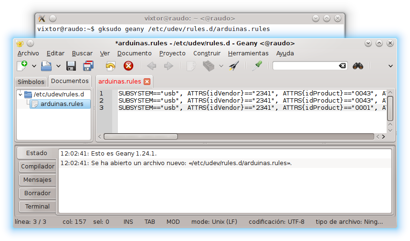Click the terminal command line text
This screenshot has height=241, width=410.
[x=154, y=29]
